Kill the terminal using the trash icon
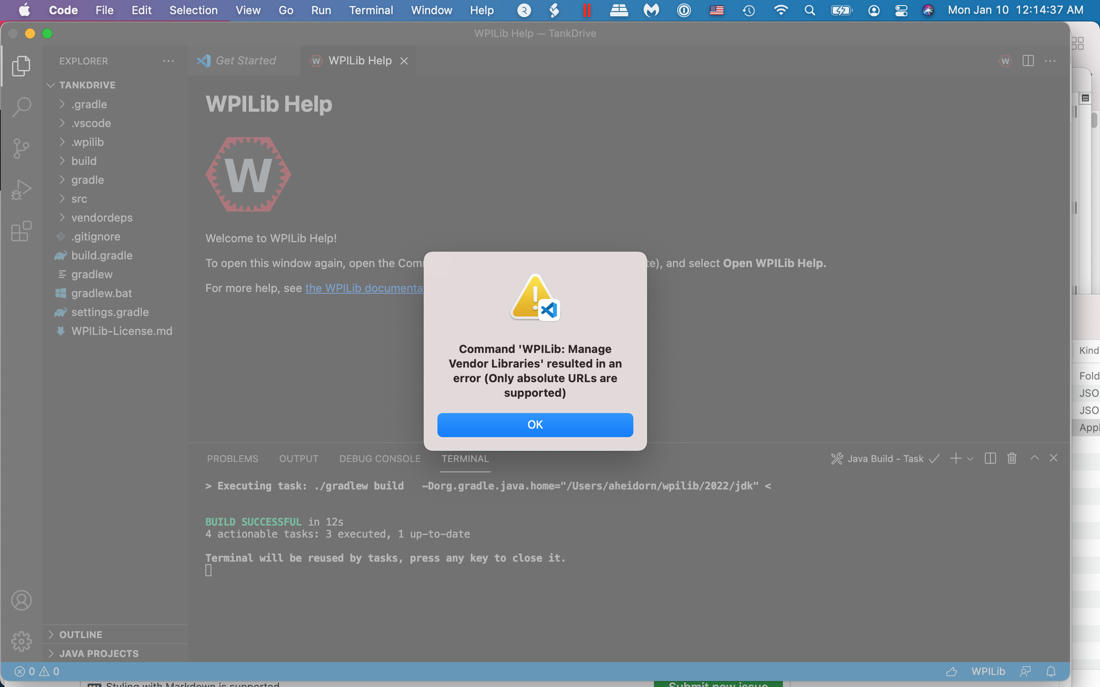This screenshot has height=687, width=1100. (1012, 459)
